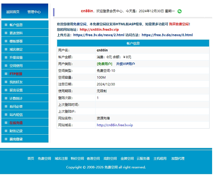Screen dimensions: 214x176
Task: Click the 升级VIP用户 link
Action: (126, 64)
